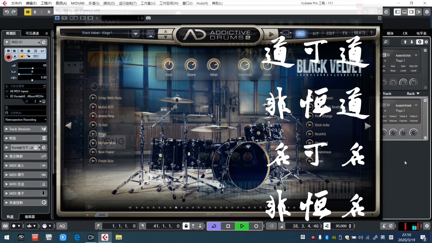
Task: Toggle the global Solo S button
Action: 35,12
